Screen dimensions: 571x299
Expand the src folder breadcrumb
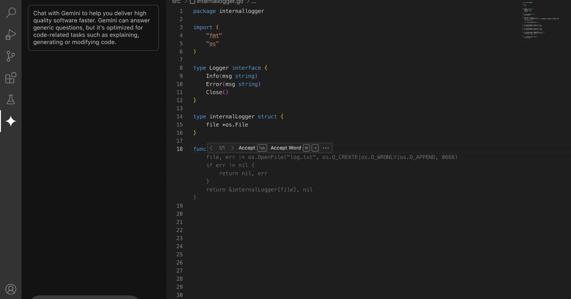coord(176,2)
